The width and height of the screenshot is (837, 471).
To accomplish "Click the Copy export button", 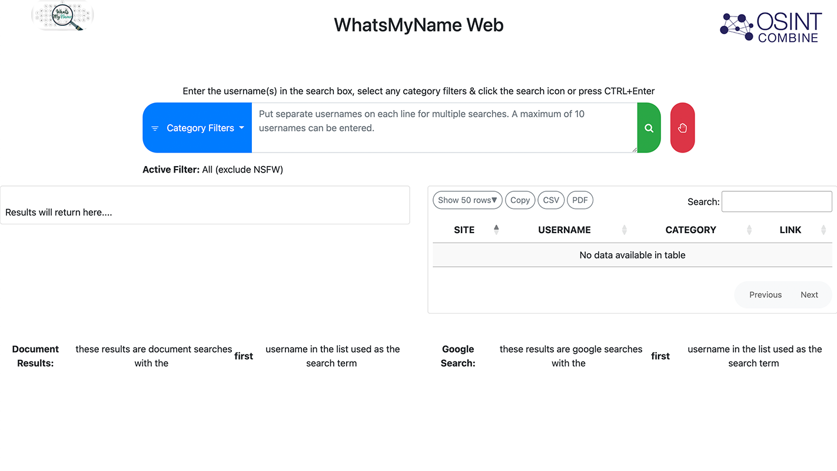I will [520, 200].
